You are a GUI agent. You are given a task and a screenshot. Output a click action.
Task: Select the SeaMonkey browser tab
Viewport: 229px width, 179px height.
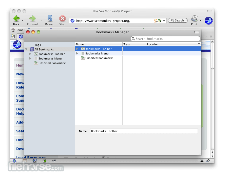click(x=21, y=36)
